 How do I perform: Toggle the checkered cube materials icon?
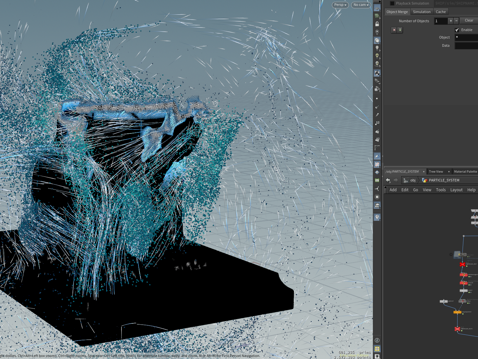pyautogui.click(x=377, y=73)
